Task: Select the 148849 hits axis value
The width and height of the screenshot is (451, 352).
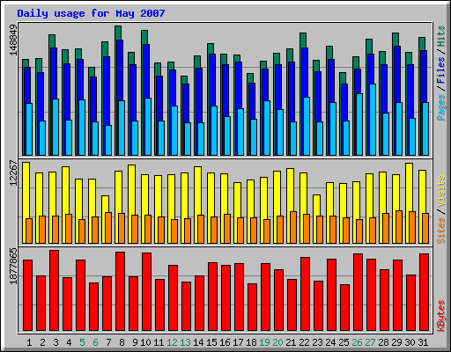Action: pyautogui.click(x=13, y=40)
